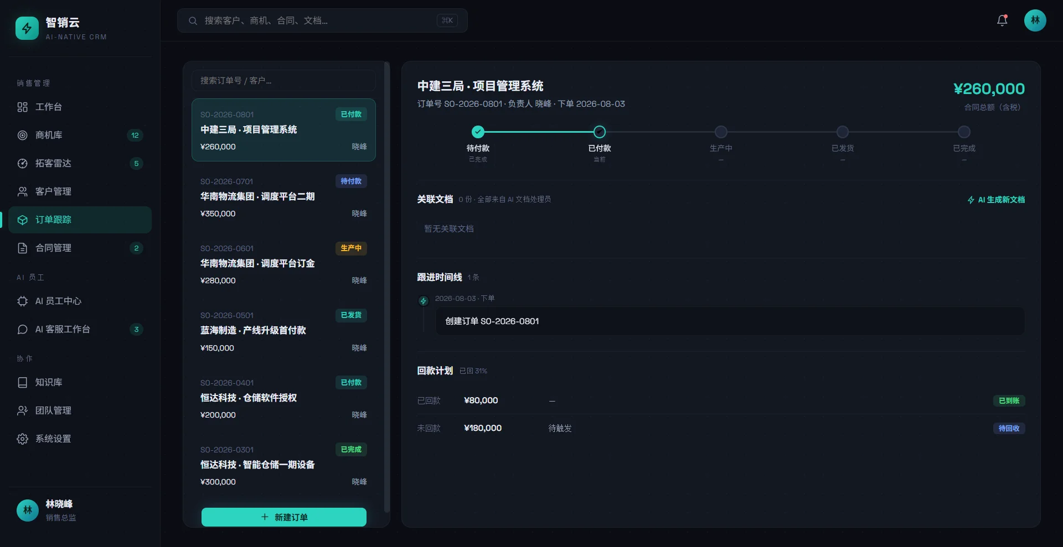Click the 已发货 step marker
The image size is (1063, 547).
point(843,132)
